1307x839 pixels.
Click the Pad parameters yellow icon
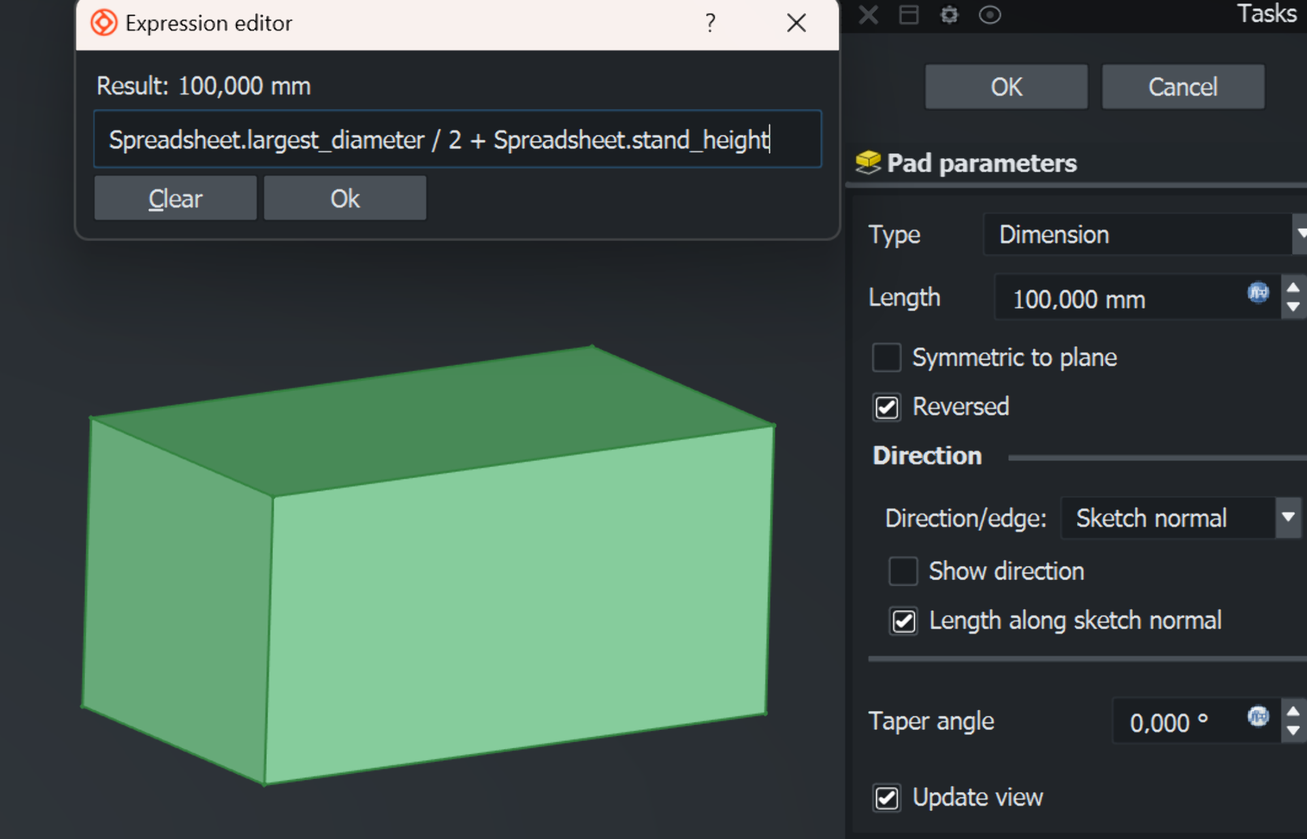pyautogui.click(x=868, y=162)
